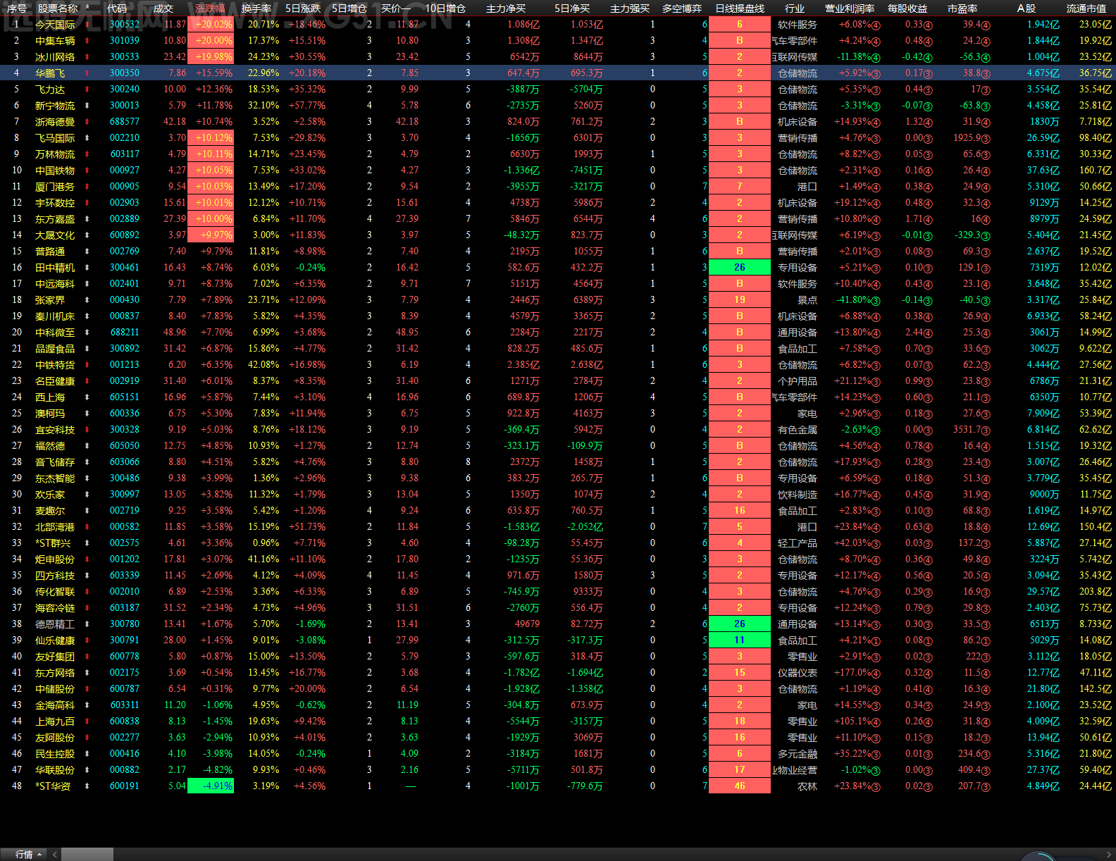Select the stock row 东方嘉盛

click(558, 219)
